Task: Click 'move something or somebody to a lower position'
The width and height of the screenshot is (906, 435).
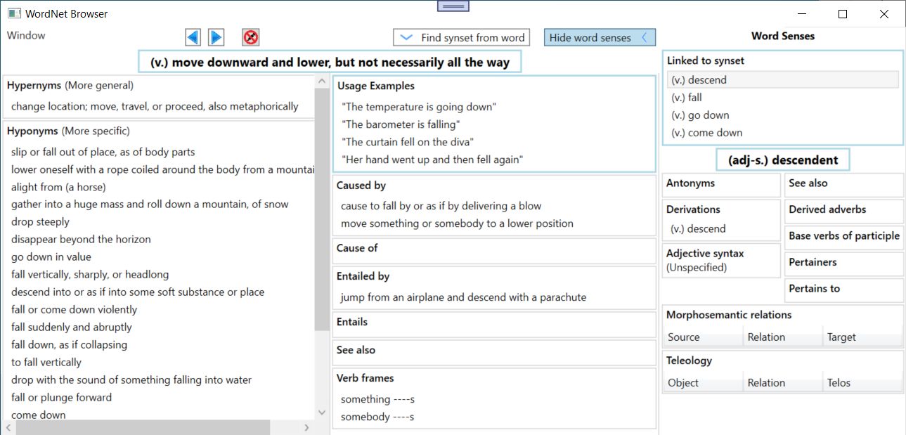Action: click(457, 223)
